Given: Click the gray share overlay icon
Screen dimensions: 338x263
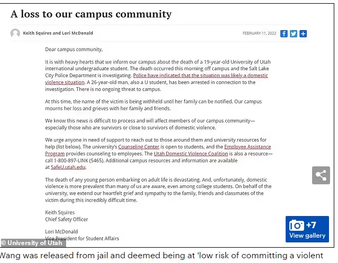Looking at the screenshot, I should click(x=321, y=175).
